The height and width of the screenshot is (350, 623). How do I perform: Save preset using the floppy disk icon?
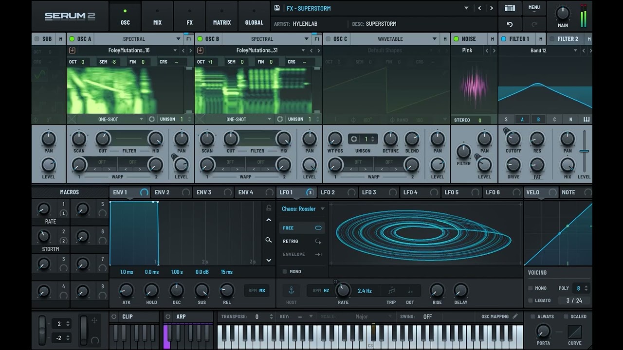coord(277,8)
